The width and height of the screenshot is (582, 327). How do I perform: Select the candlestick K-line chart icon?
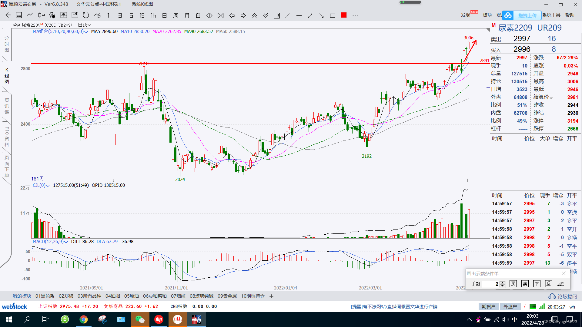pyautogui.click(x=42, y=15)
